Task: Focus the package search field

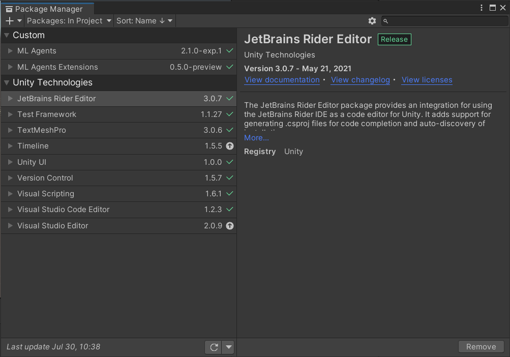Action: 444,21
